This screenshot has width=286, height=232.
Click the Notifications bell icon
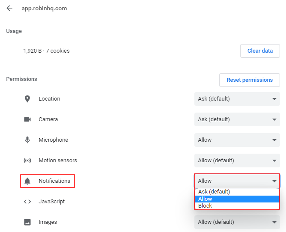(x=27, y=181)
